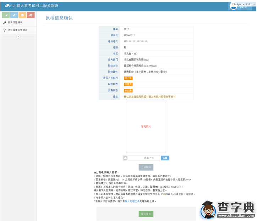Screen dimensions: 257x221
Task: Click the upload icon in file field
Action: pyautogui.click(x=125, y=158)
